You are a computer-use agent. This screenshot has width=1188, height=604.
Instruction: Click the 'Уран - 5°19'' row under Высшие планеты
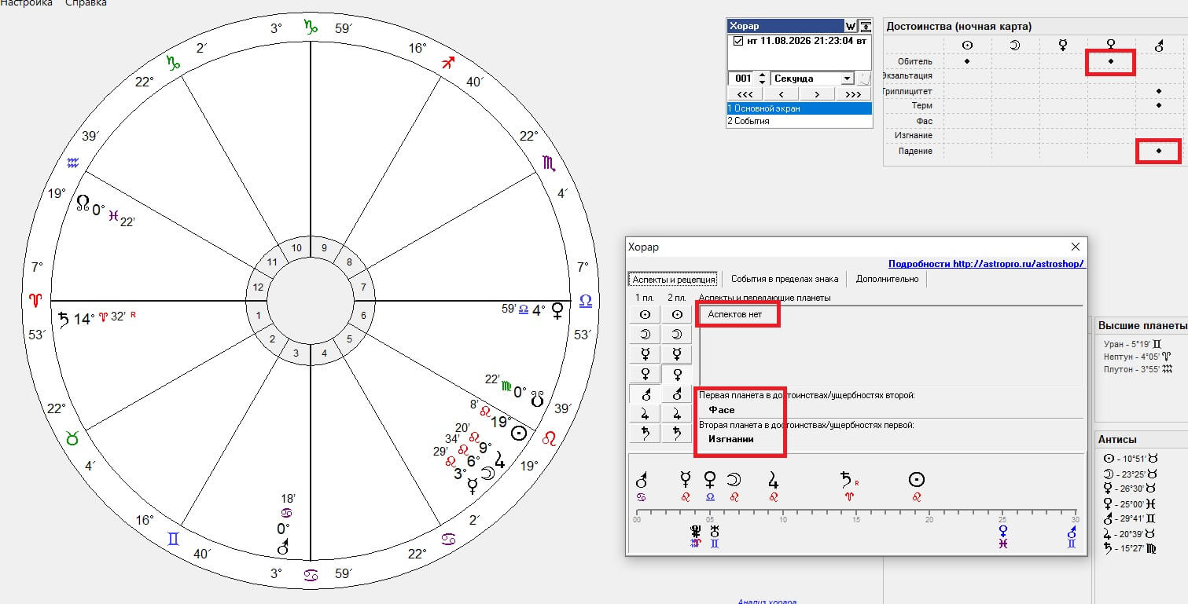[x=1132, y=344]
